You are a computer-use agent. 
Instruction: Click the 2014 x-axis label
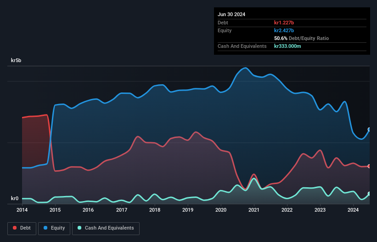(22, 210)
